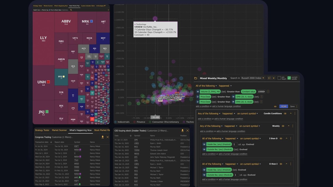The height and width of the screenshot is (187, 333).
Task: Click the Save button
Action: 292,106
